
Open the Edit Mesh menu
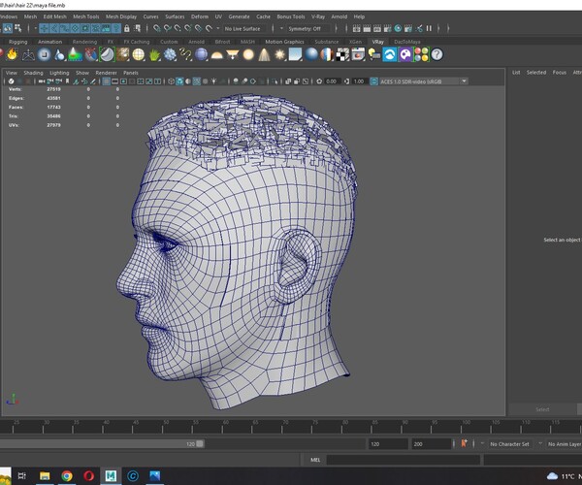click(x=55, y=16)
